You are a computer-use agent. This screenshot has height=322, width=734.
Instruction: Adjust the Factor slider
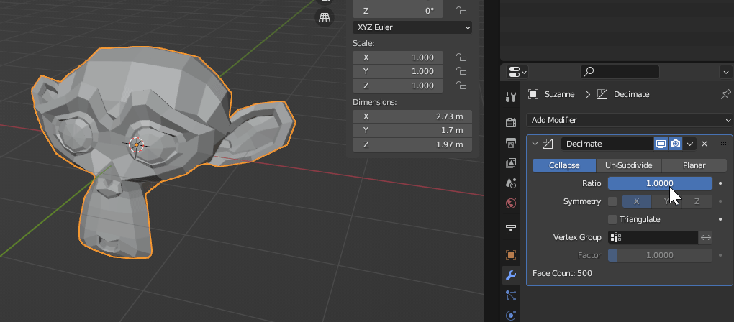coord(660,255)
